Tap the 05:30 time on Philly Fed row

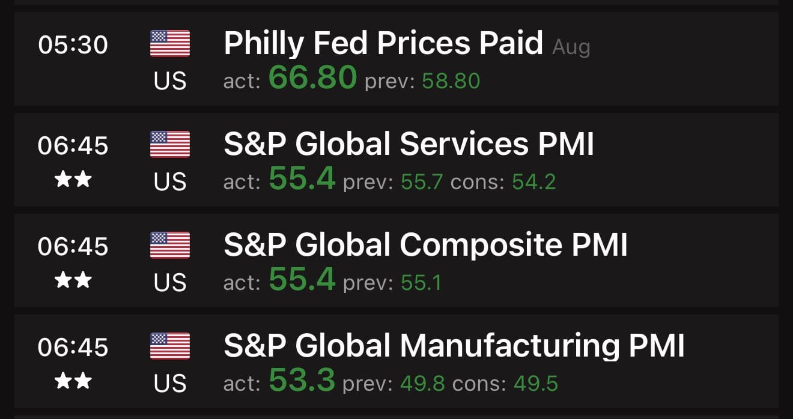[x=73, y=44]
